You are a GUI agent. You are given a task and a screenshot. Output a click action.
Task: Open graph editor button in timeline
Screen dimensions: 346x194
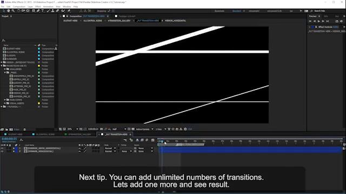point(152,140)
